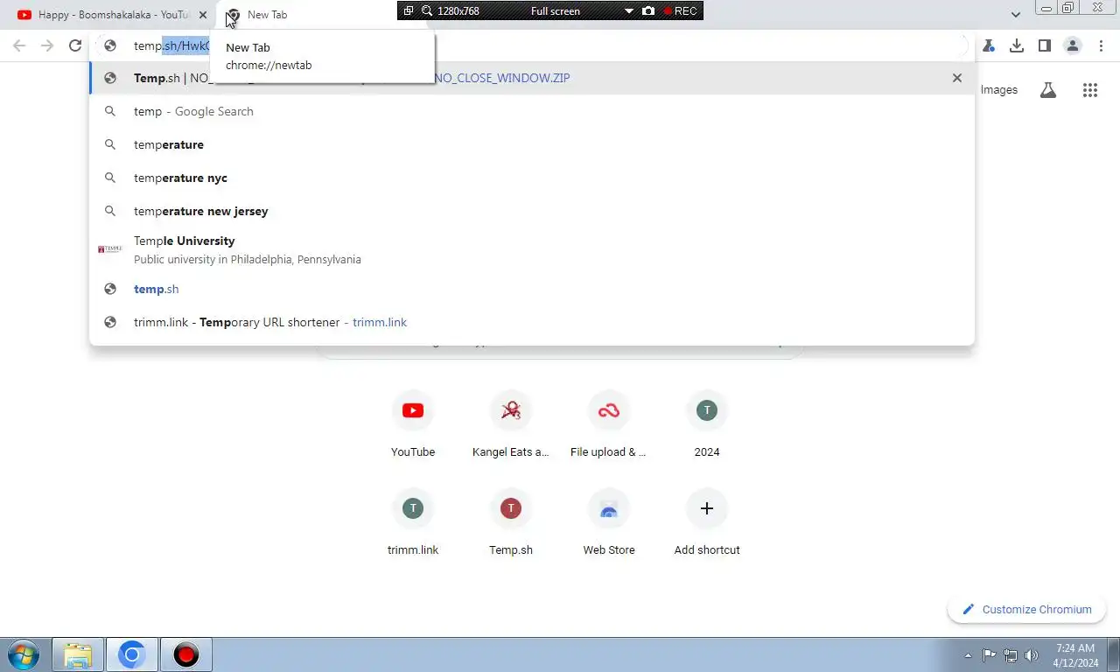
Task: Pick the 'temperature new jersey' suggestion
Action: 532,211
